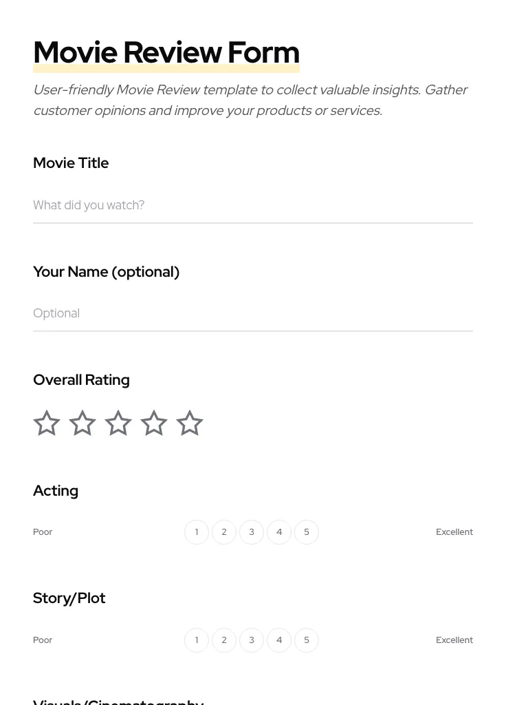
Task: Click the optional Your Name input field
Action: coord(253,313)
